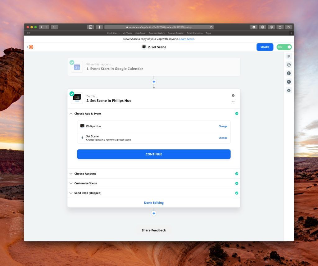Show Safari downloads
318x266 pixels.
click(254, 27)
